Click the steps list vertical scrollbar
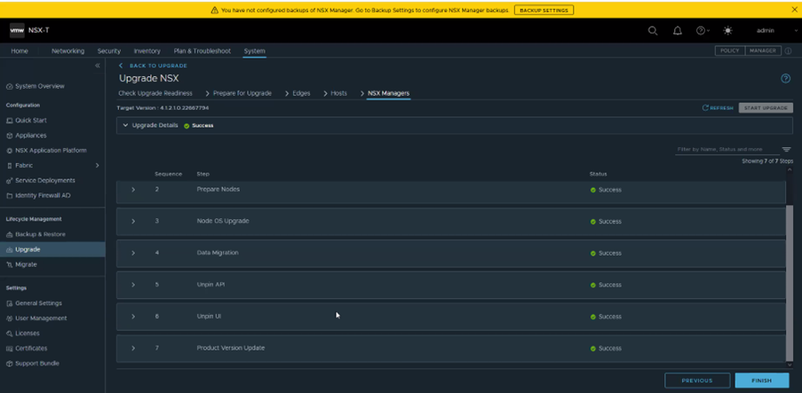Viewport: 802px width, 393px height. pos(790,281)
